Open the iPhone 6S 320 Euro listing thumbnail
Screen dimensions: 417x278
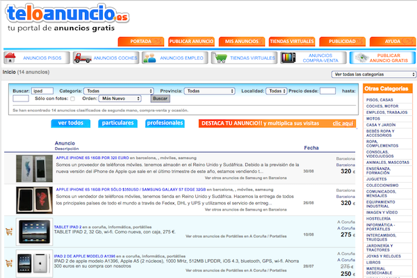click(34, 169)
